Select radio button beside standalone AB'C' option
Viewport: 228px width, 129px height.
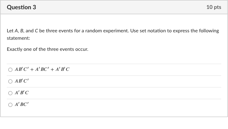tap(10, 81)
